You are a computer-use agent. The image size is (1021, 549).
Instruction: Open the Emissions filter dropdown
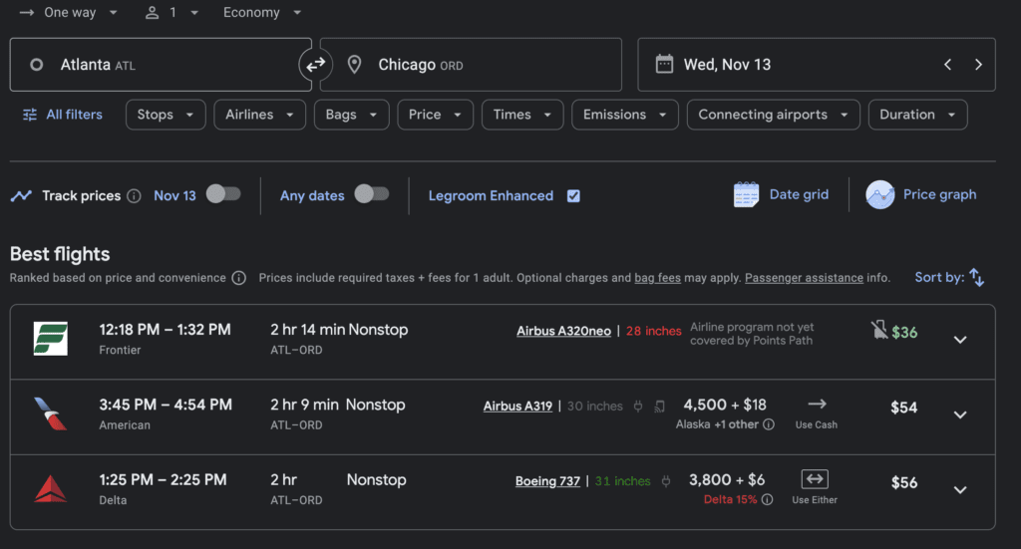click(x=625, y=115)
